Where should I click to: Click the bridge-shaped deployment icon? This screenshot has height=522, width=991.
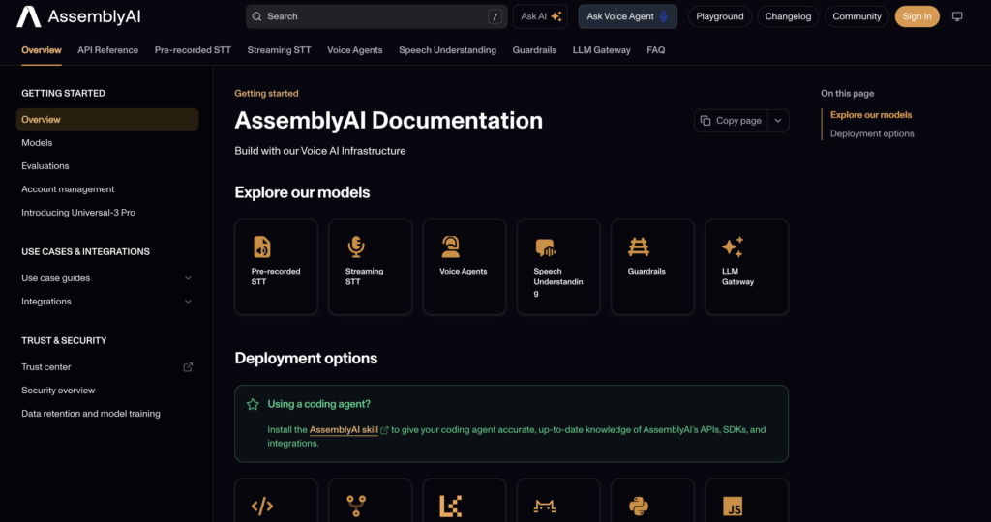pyautogui.click(x=544, y=507)
